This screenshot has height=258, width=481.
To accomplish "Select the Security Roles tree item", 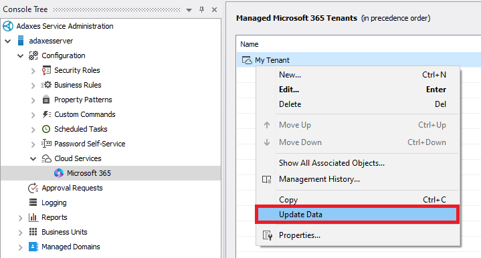I will point(77,70).
